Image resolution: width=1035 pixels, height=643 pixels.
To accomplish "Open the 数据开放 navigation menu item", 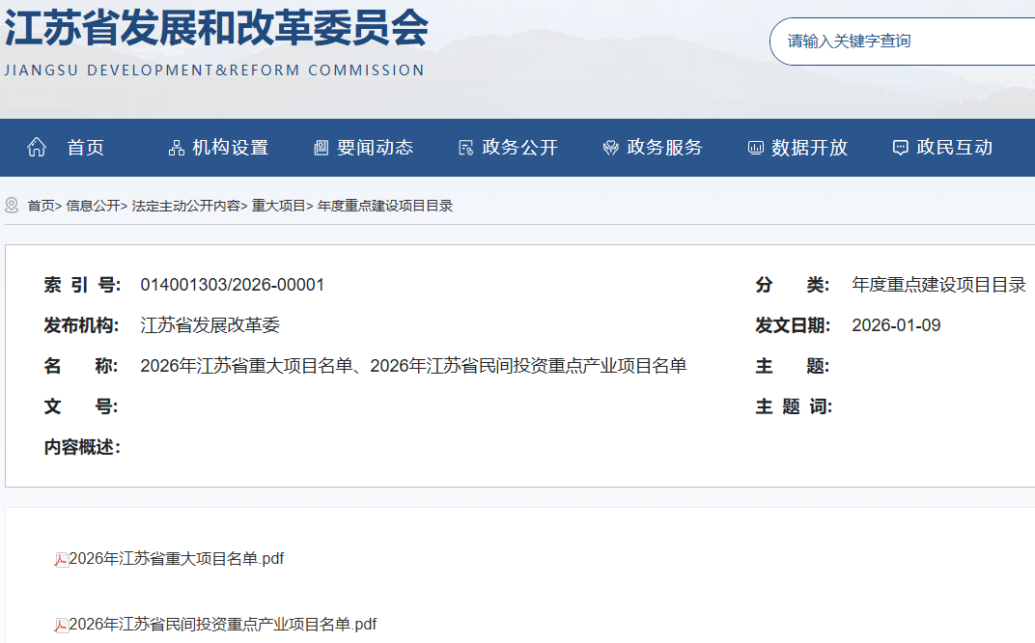I will (809, 148).
